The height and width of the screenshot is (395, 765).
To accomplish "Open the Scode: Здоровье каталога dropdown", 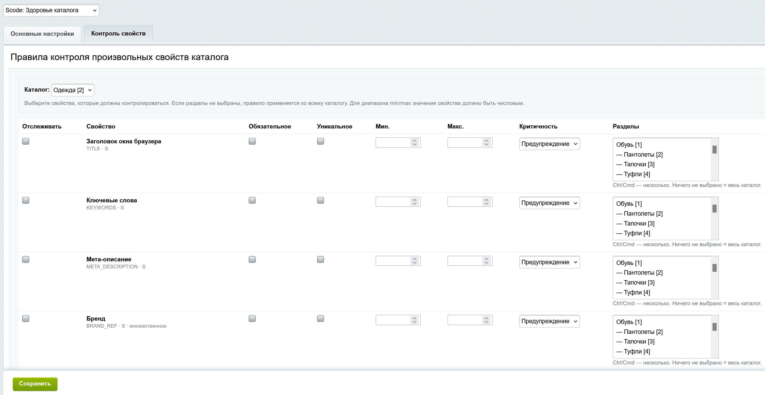I will [x=51, y=10].
